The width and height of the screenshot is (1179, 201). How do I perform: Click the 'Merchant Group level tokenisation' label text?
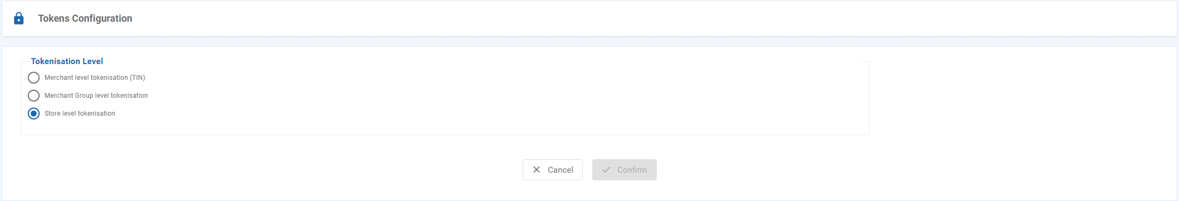(x=96, y=96)
